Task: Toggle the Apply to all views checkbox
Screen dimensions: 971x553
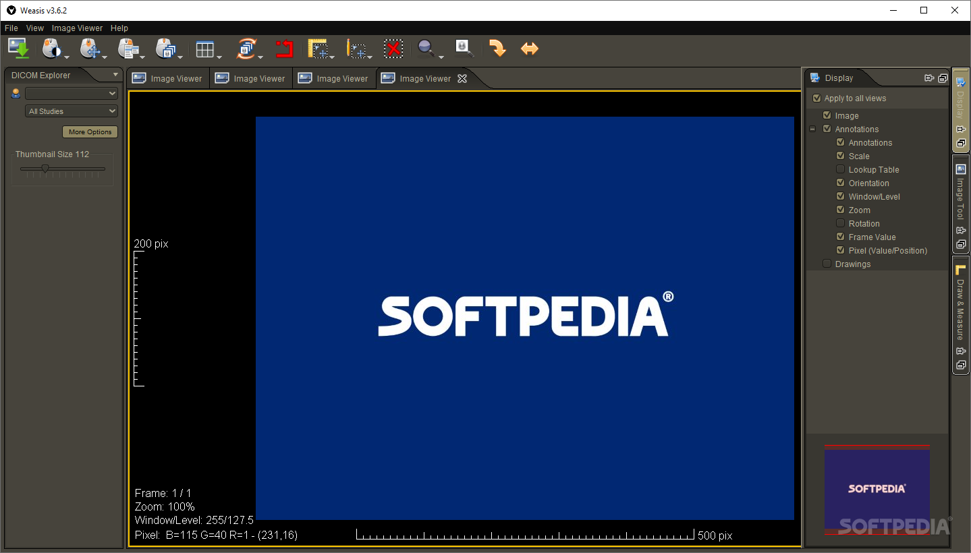Action: [x=817, y=98]
